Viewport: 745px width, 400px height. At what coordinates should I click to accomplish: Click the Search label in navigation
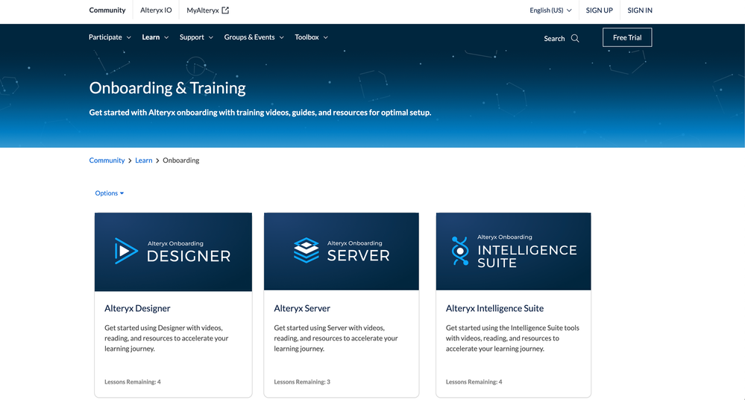point(554,39)
